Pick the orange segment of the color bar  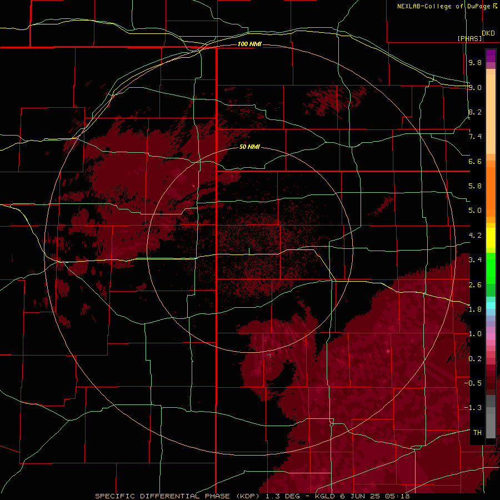491,191
